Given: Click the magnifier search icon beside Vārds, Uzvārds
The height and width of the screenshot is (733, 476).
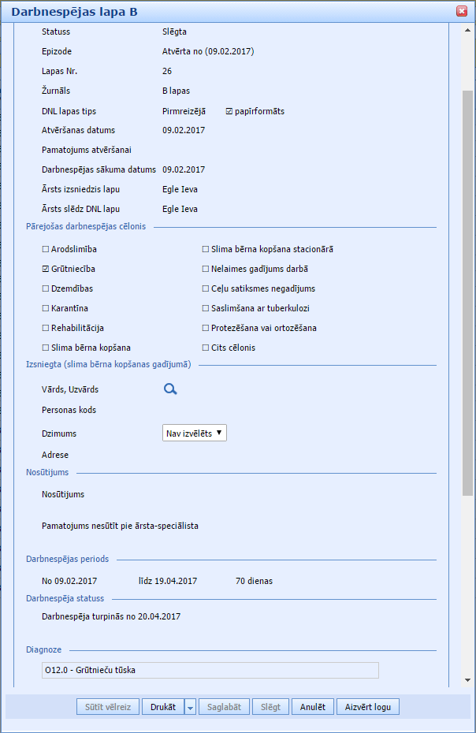Looking at the screenshot, I should 170,389.
